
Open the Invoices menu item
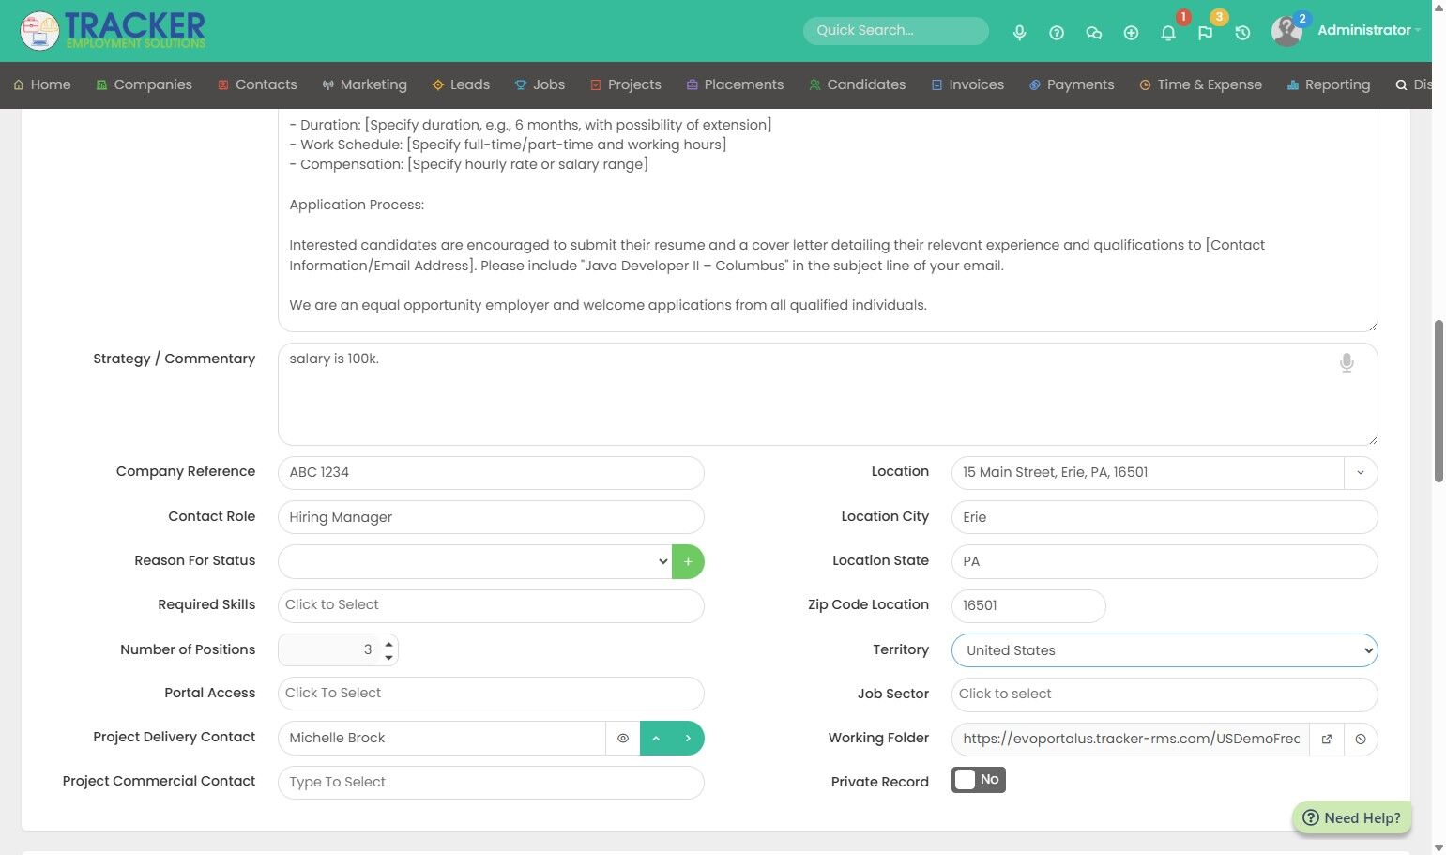pyautogui.click(x=967, y=84)
